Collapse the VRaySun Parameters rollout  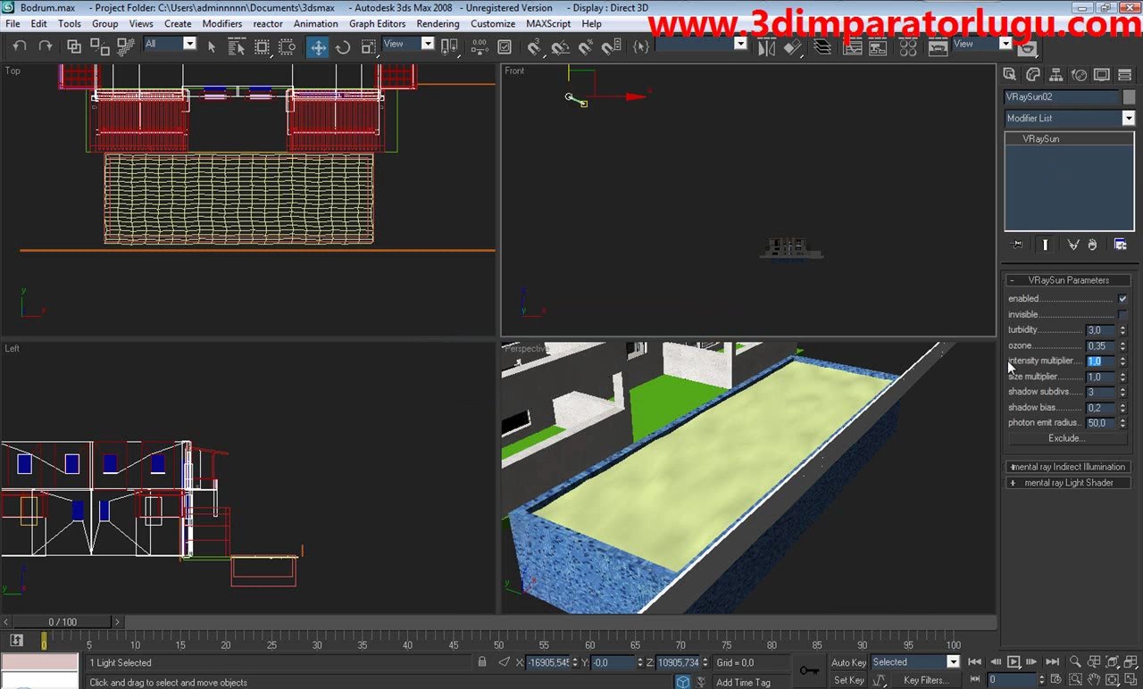1068,280
